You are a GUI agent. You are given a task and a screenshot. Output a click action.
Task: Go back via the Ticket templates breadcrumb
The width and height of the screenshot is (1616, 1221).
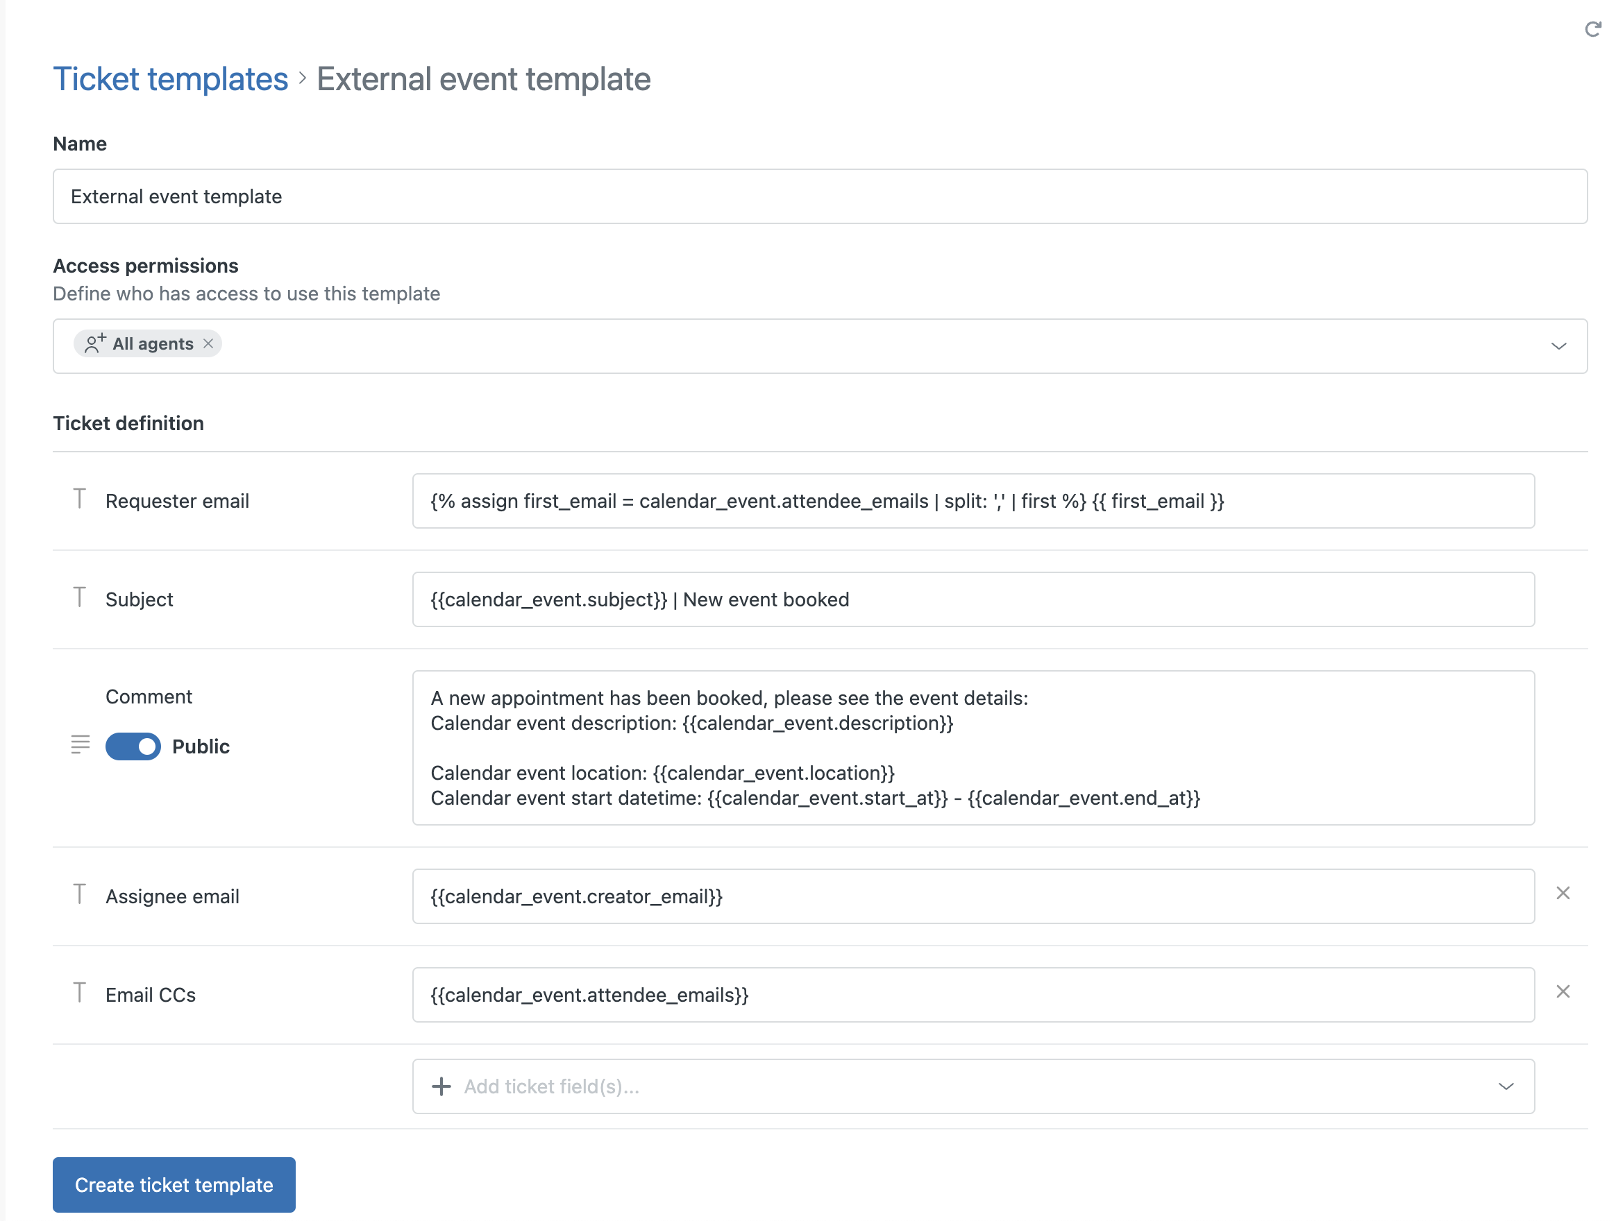point(170,78)
